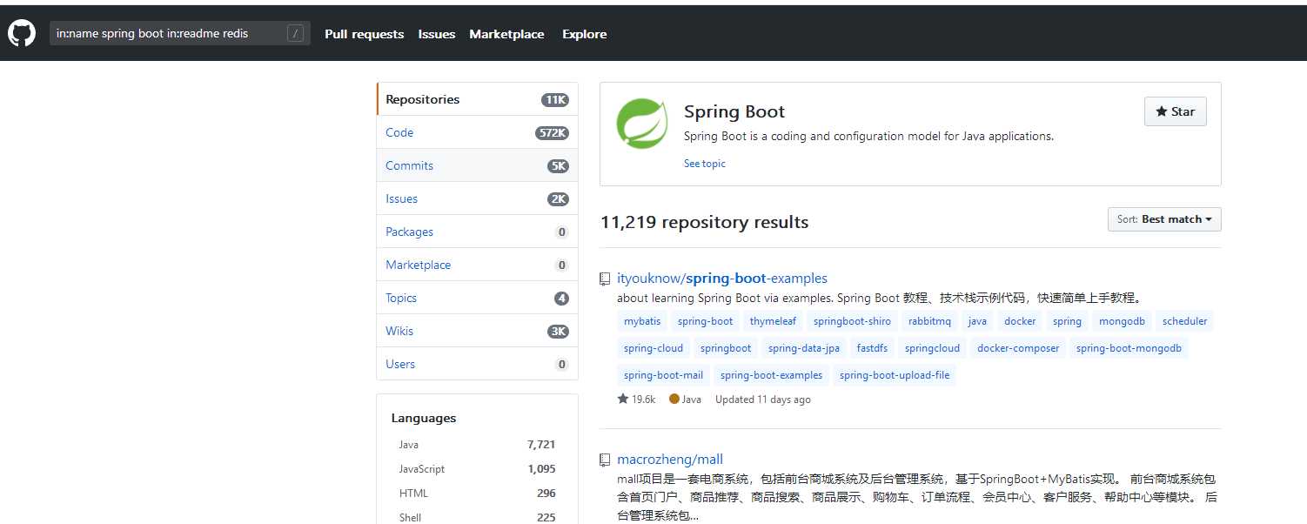Click the 572K Code count badge
This screenshot has width=1307, height=524.
point(553,133)
